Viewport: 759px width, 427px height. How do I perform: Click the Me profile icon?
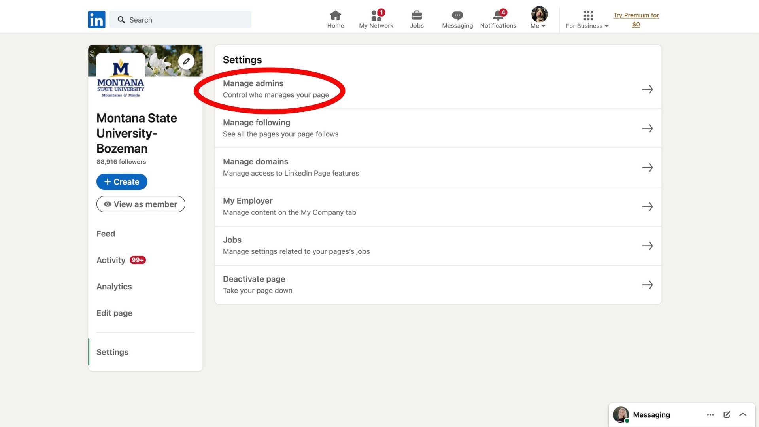point(538,15)
